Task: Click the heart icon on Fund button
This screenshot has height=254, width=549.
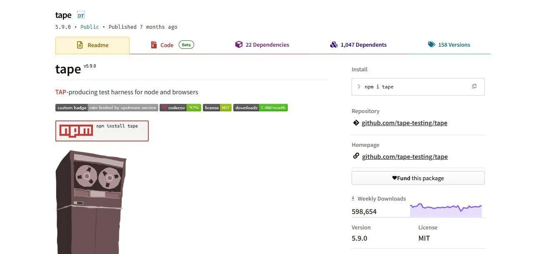Action: click(394, 178)
